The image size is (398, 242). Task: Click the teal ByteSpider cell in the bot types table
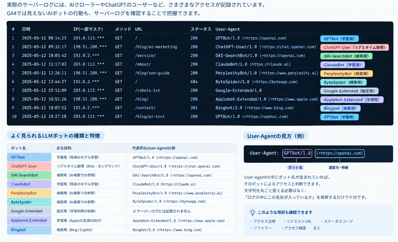click(x=29, y=202)
